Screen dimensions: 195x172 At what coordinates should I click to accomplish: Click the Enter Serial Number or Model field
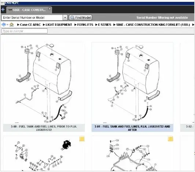tap(32, 18)
